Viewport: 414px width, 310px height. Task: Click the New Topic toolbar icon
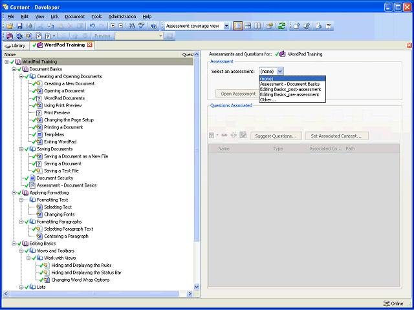[28, 36]
